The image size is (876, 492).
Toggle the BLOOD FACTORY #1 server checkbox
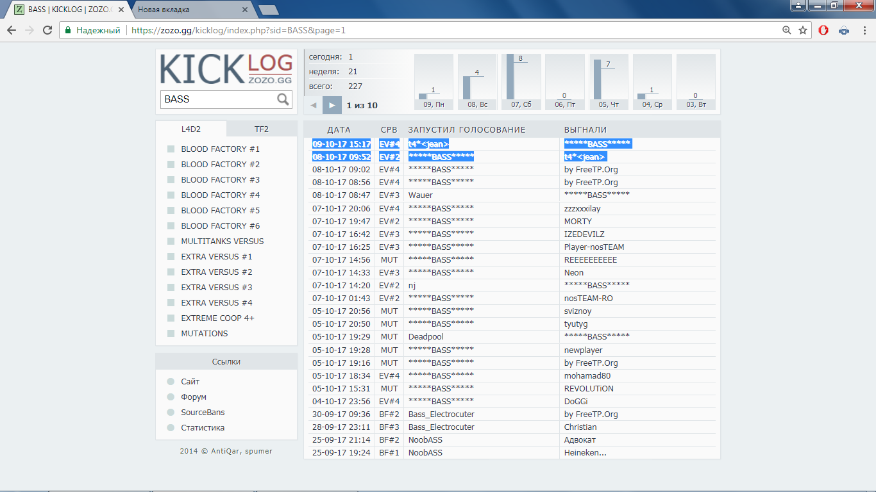pyautogui.click(x=171, y=149)
